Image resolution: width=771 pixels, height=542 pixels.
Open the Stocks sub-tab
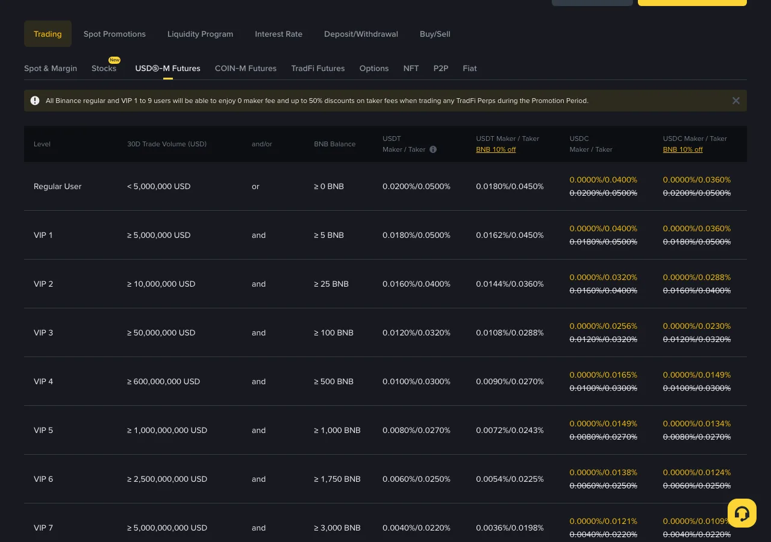pos(104,68)
